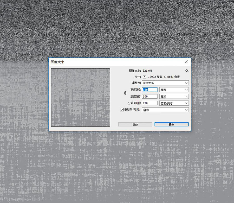Open the 尺寸 units dropdown arrow
The width and height of the screenshot is (234, 203).
[145, 77]
